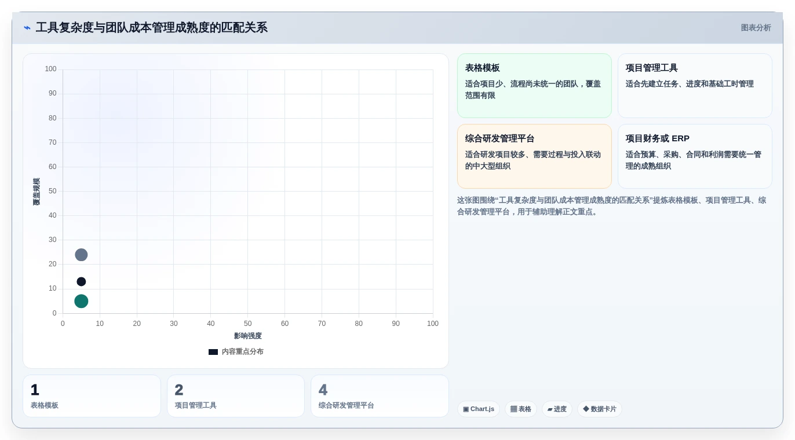The height and width of the screenshot is (440, 795).
Task: Open the 综合研发管理平台 orange info card
Action: click(x=534, y=156)
